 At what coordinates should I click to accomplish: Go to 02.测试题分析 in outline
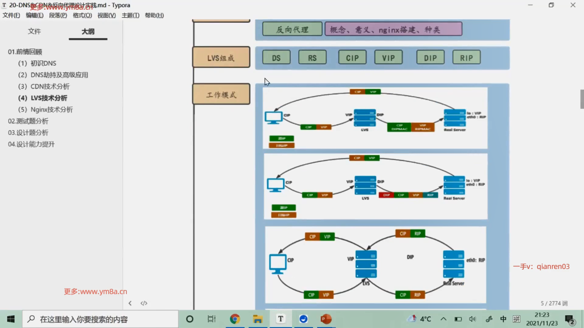pyautogui.click(x=28, y=121)
